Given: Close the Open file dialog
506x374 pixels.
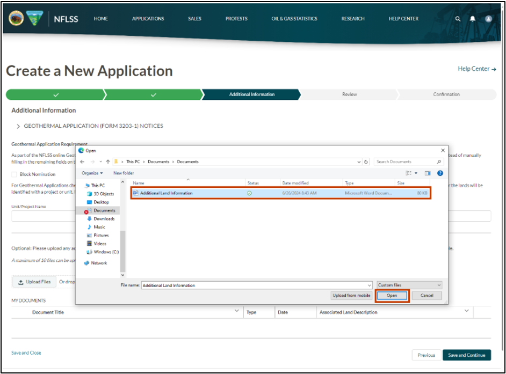Looking at the screenshot, I should tap(443, 151).
